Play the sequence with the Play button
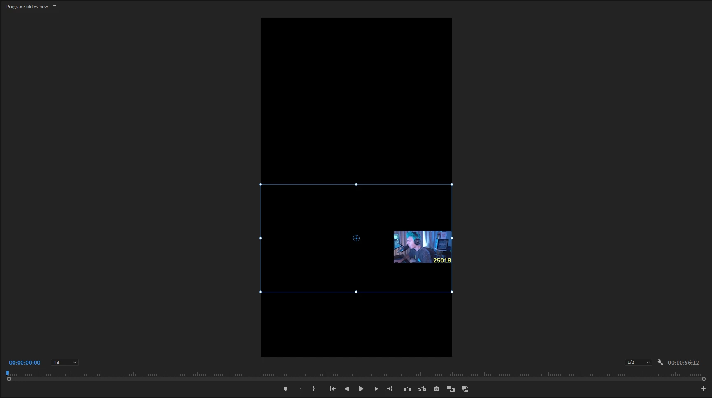Viewport: 712px width, 398px height. point(361,389)
